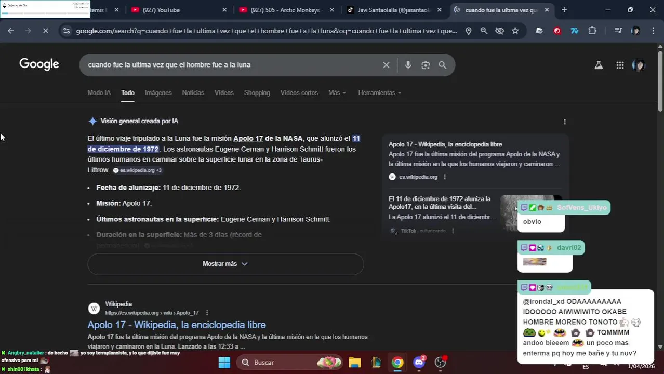Close the Arctic Monkeys 505 tab
Screen dimensions: 664x374
pyautogui.click(x=332, y=10)
